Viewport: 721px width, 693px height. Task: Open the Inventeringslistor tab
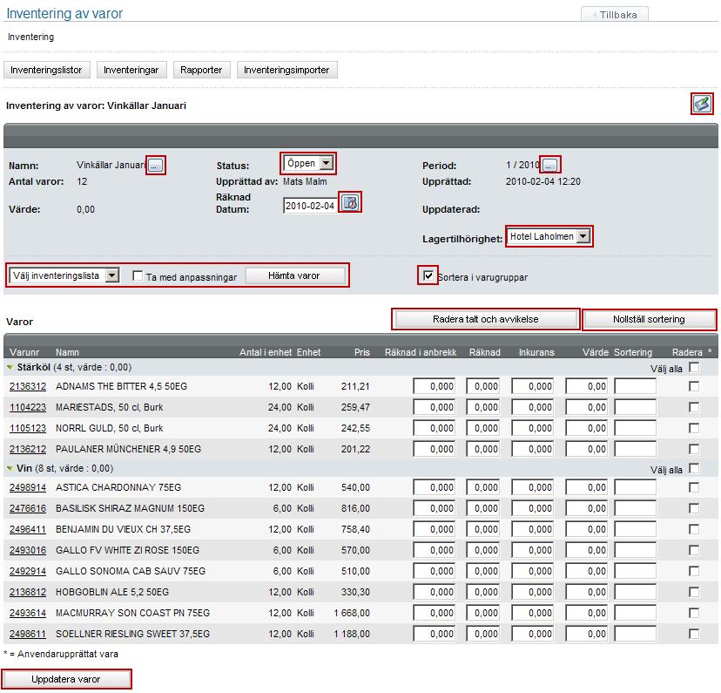coord(46,70)
